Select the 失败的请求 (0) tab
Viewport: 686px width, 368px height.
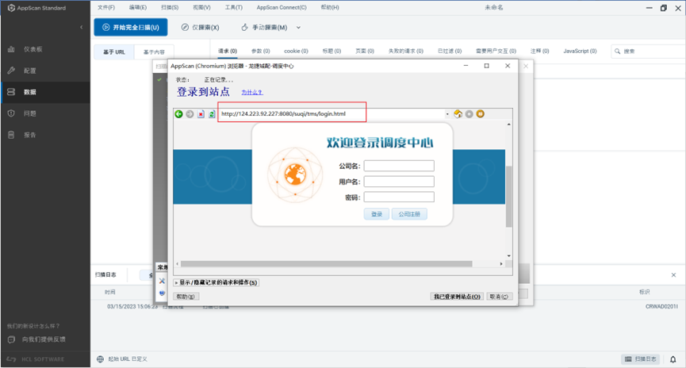(x=405, y=52)
